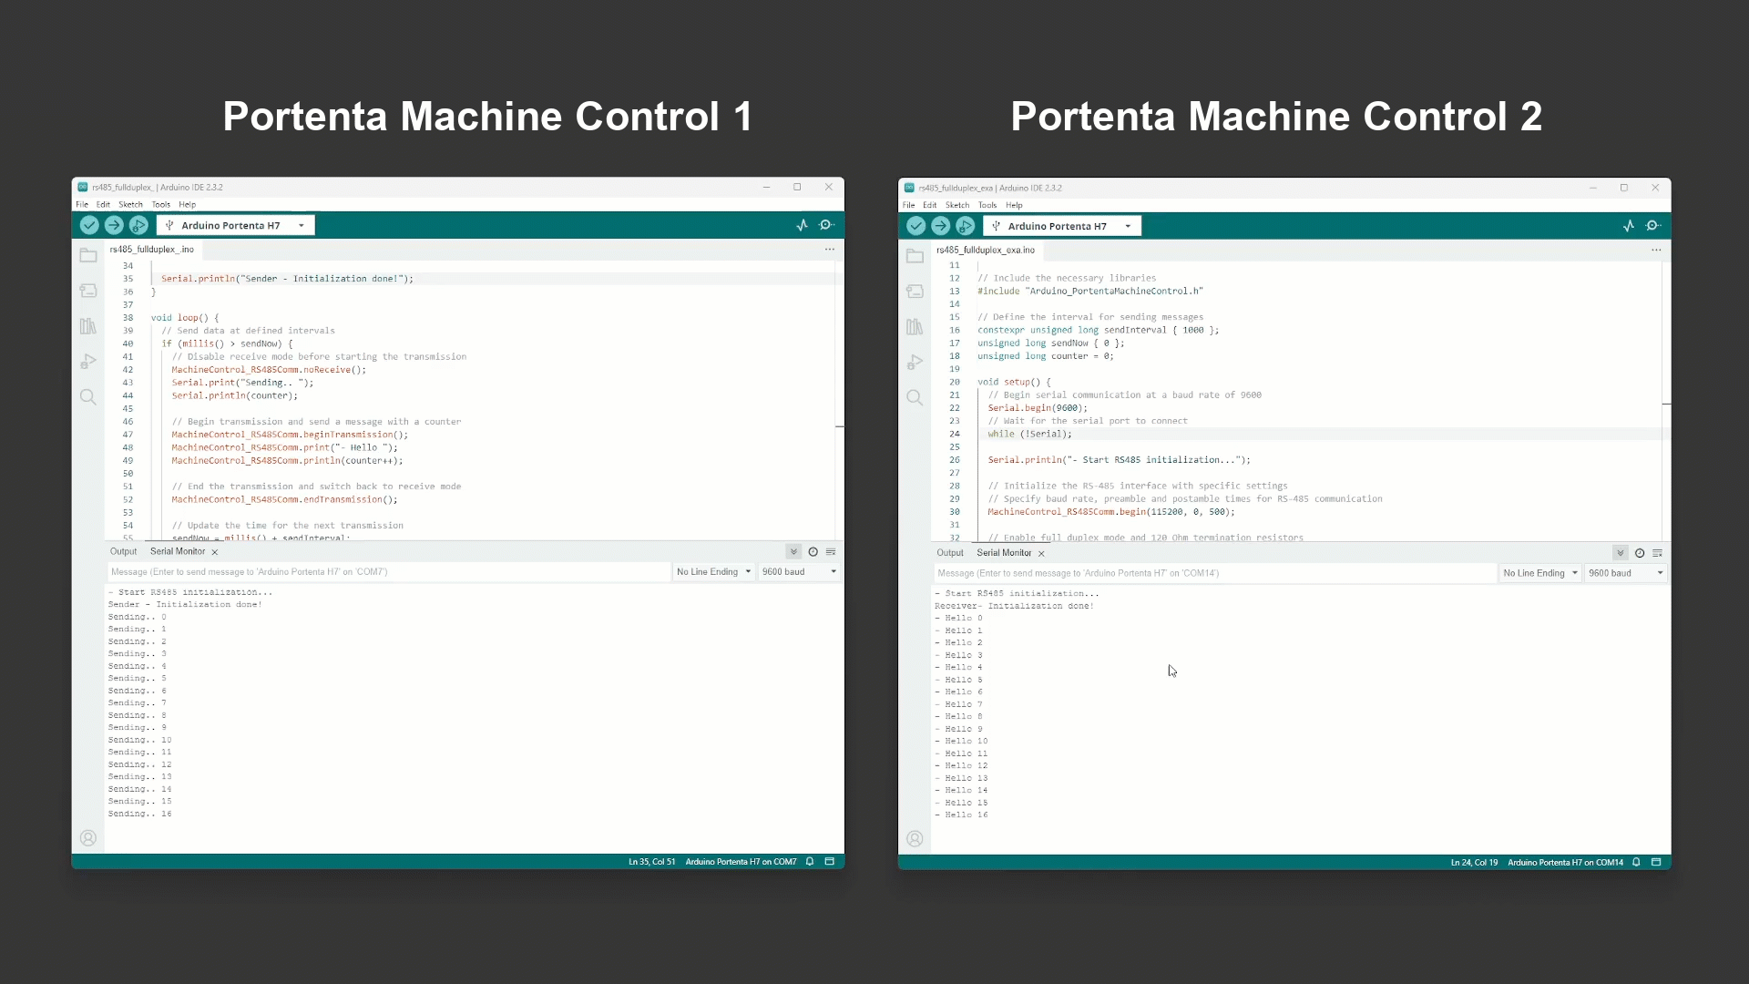The image size is (1749, 984).
Task: Open Sketch menu in left IDE
Action: pos(130,205)
